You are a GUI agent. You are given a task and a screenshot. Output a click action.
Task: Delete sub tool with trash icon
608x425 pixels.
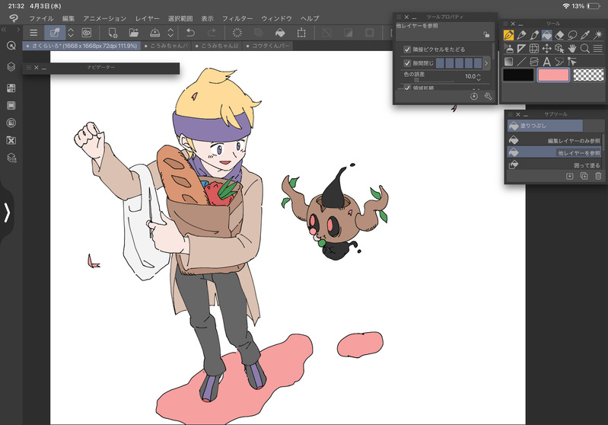[x=598, y=176]
